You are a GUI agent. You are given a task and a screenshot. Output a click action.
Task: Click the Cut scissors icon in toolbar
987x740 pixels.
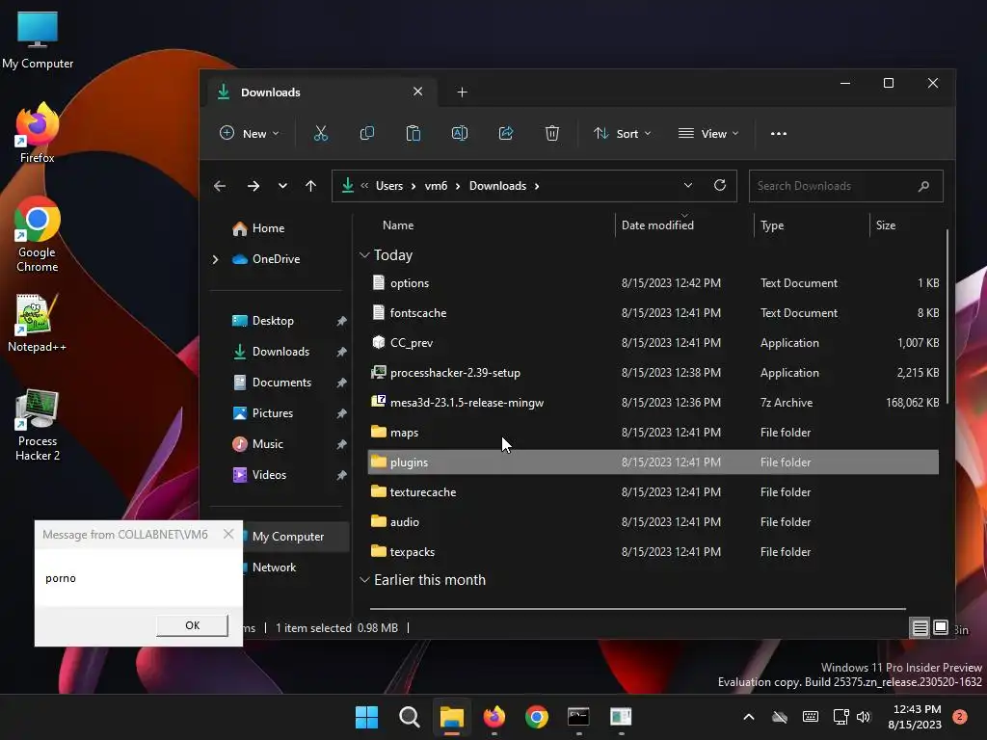(x=321, y=133)
